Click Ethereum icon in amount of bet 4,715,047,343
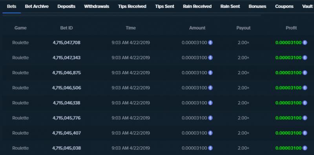Screen dimensions: 314x155 pyautogui.click(x=210, y=58)
